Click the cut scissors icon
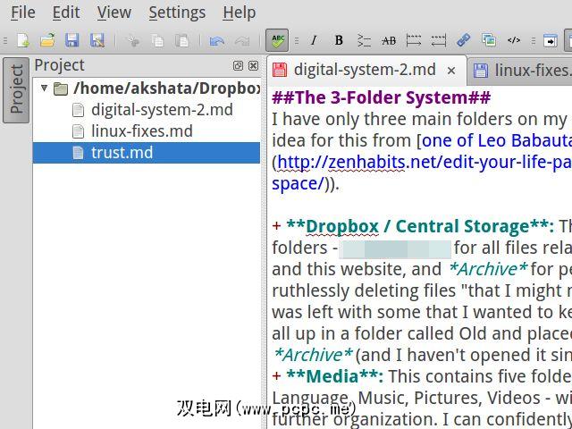 pyautogui.click(x=133, y=40)
